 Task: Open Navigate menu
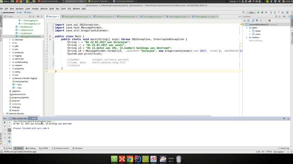[19, 9]
